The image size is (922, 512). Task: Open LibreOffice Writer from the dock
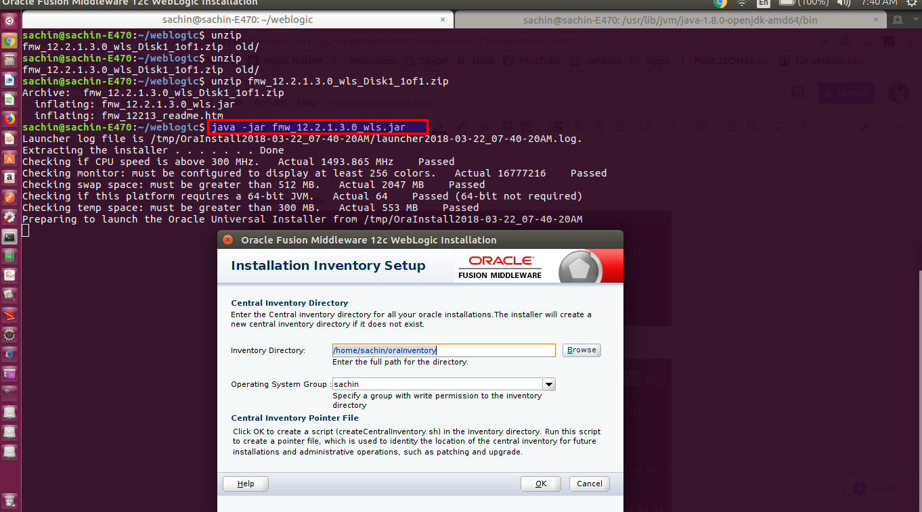coord(9,80)
